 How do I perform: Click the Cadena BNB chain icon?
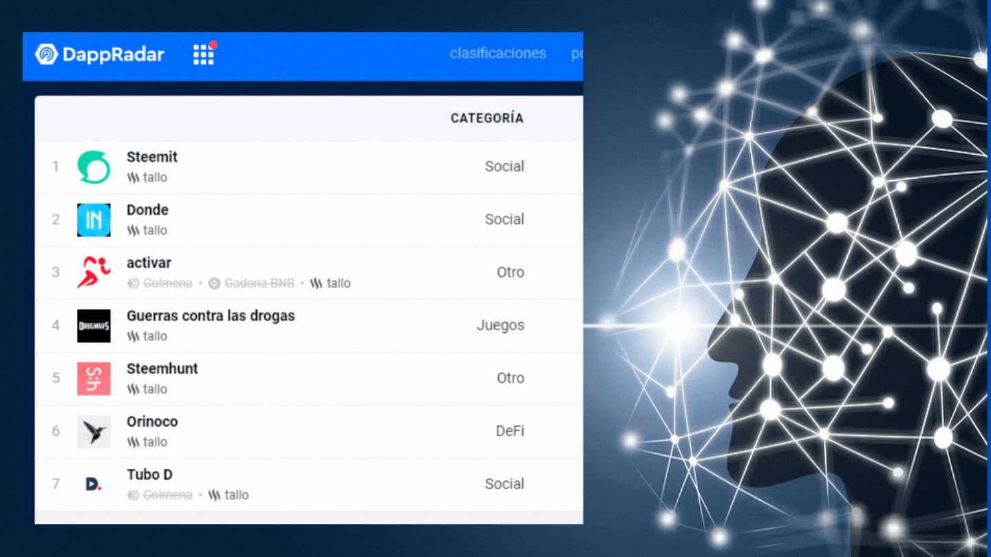pyautogui.click(x=215, y=283)
